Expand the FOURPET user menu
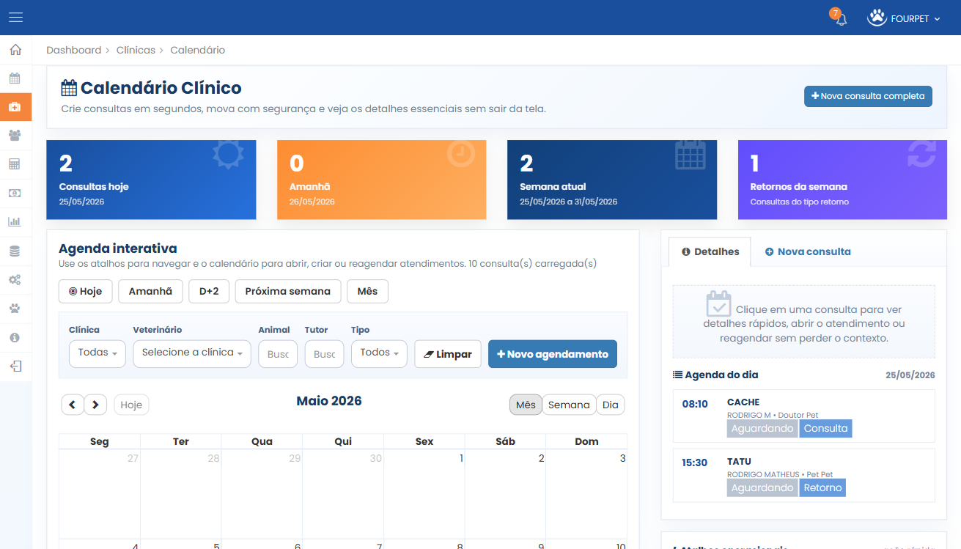The image size is (961, 549). click(x=904, y=18)
